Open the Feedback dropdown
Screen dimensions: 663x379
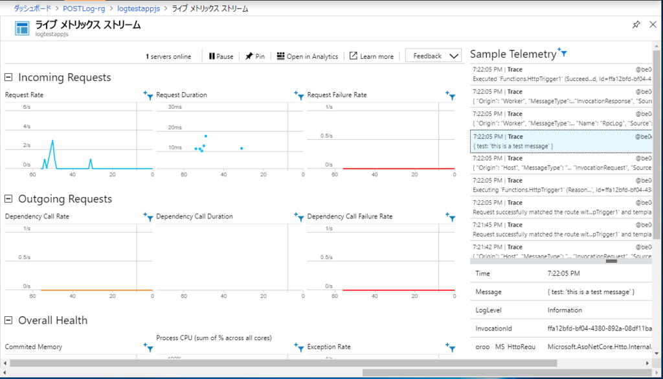[433, 56]
